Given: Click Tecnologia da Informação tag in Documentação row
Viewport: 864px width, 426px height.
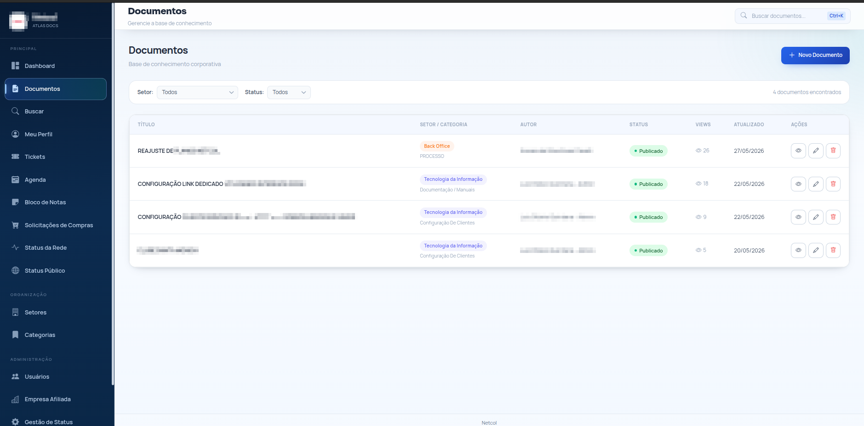Looking at the screenshot, I should (x=453, y=179).
